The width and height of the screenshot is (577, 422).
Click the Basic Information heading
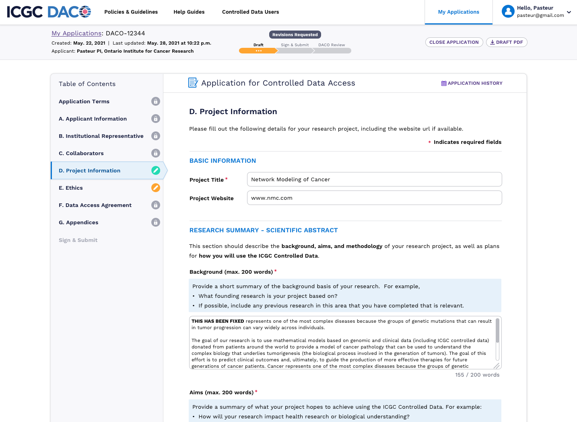(223, 161)
